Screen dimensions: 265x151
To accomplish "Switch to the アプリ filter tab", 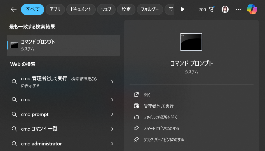I will tap(55, 10).
